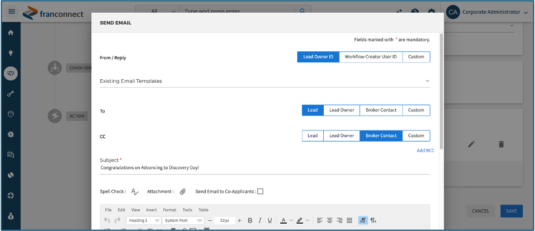Screen dimensions: 535x231
Task: Click the search magnifier icon
Action: coord(303,11)
